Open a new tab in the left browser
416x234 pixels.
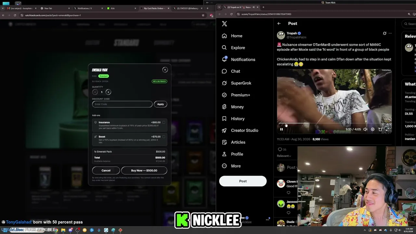tap(207, 8)
